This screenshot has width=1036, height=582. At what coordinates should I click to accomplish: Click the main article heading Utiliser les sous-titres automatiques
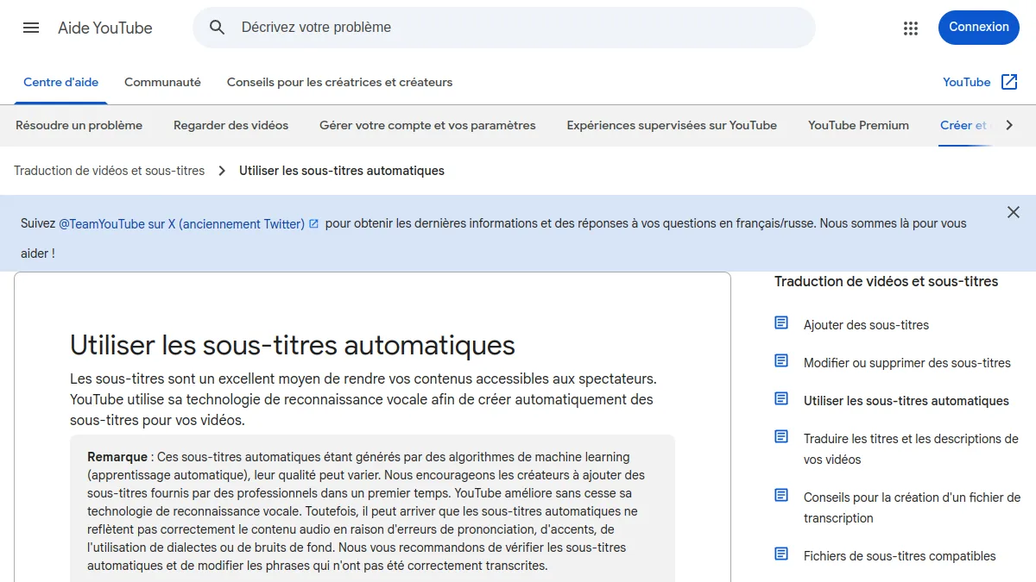[293, 345]
